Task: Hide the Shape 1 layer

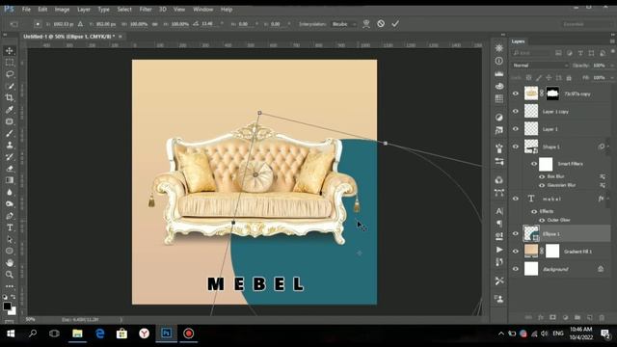Action: pyautogui.click(x=516, y=147)
